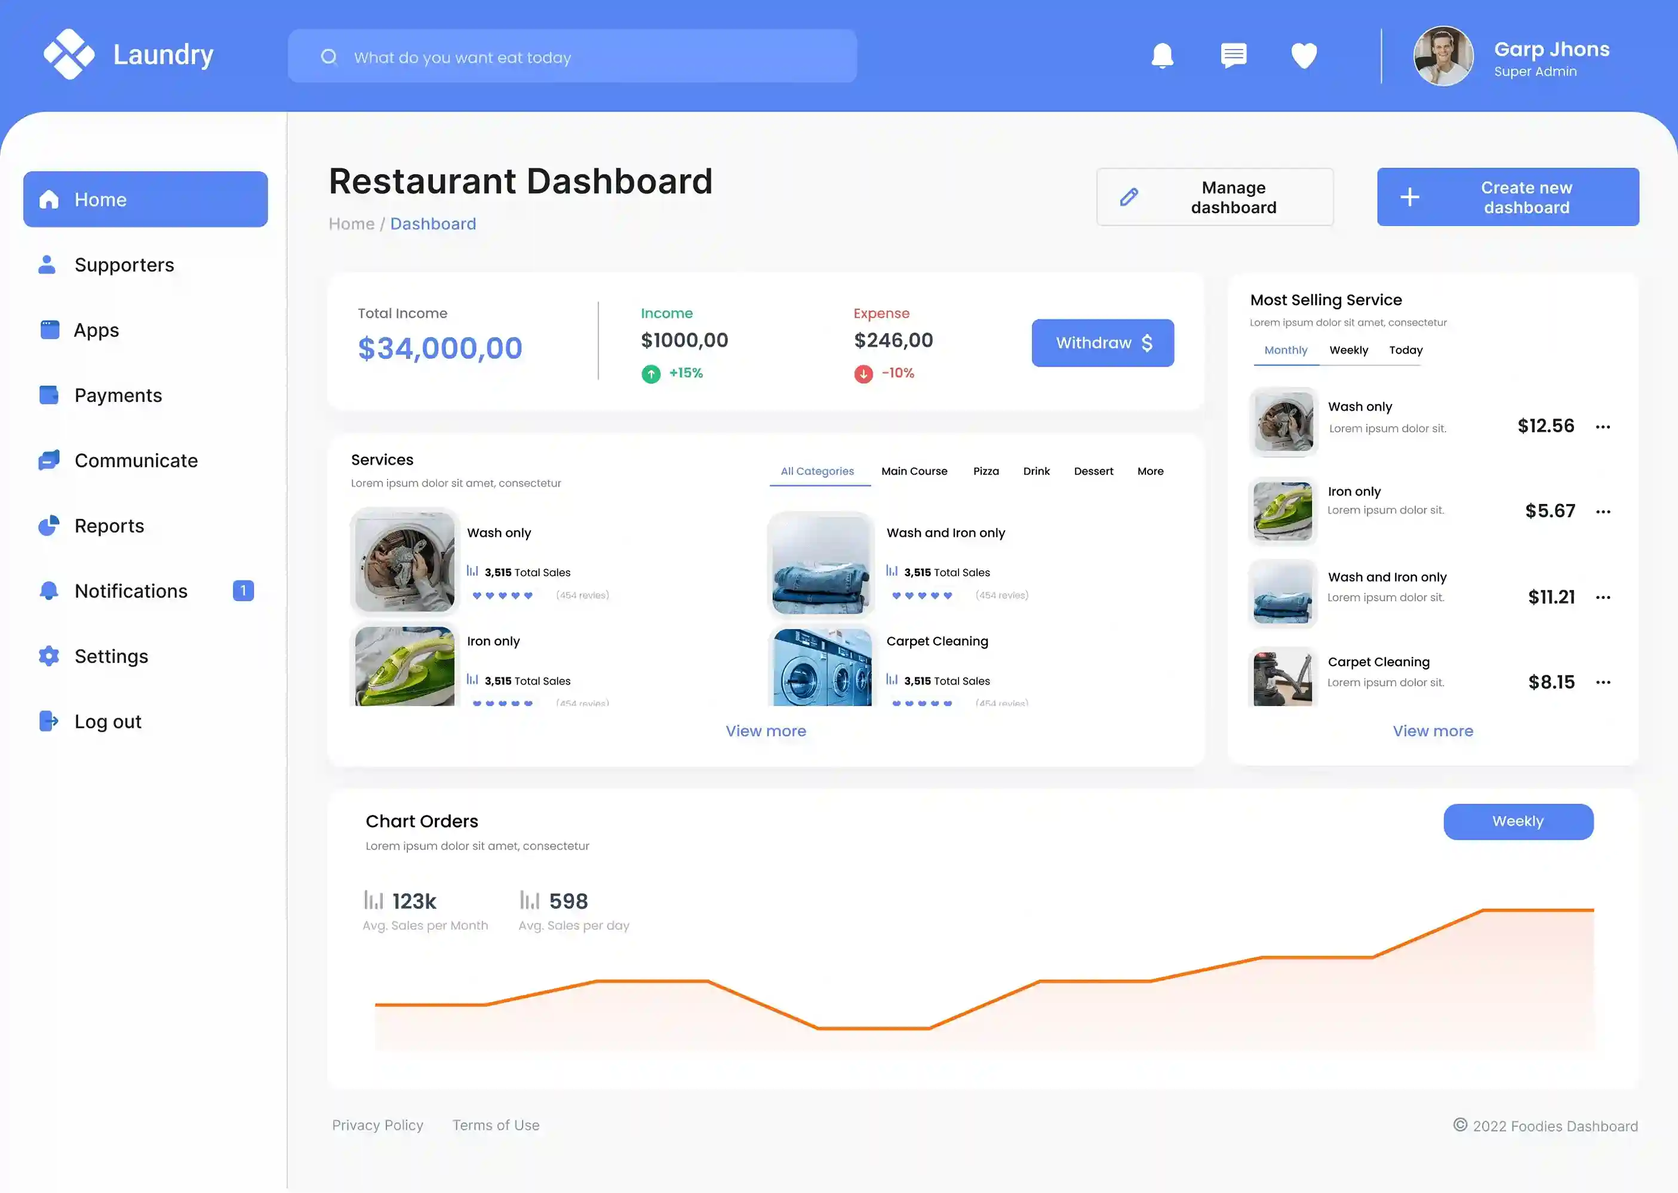Click the $34,000,00 total income value
Screen dimensions: 1678x1193
440,348
